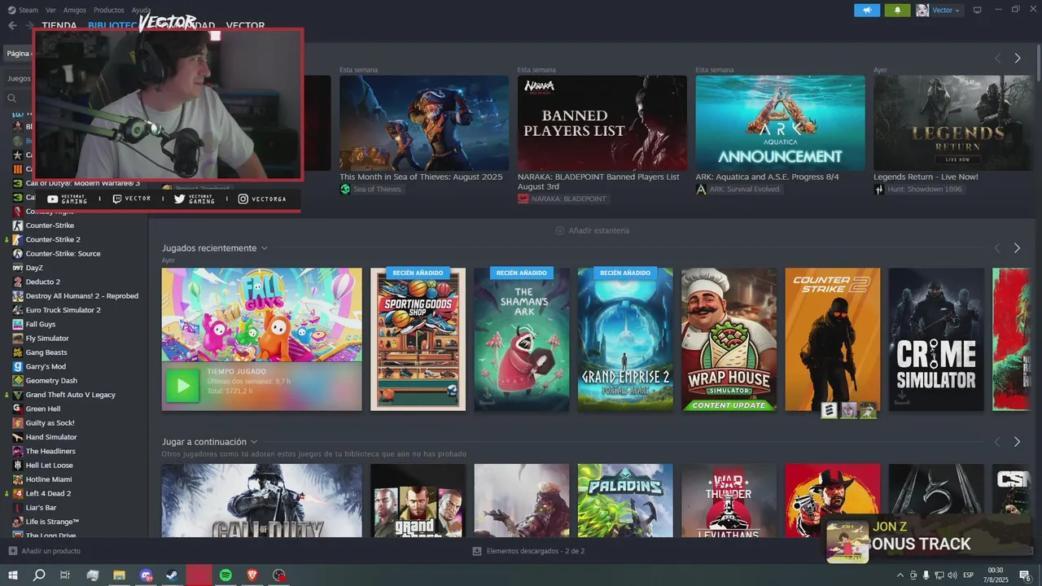Viewport: 1042px width, 586px height.
Task: Show hidden system tray icons chevron
Action: tap(900, 575)
